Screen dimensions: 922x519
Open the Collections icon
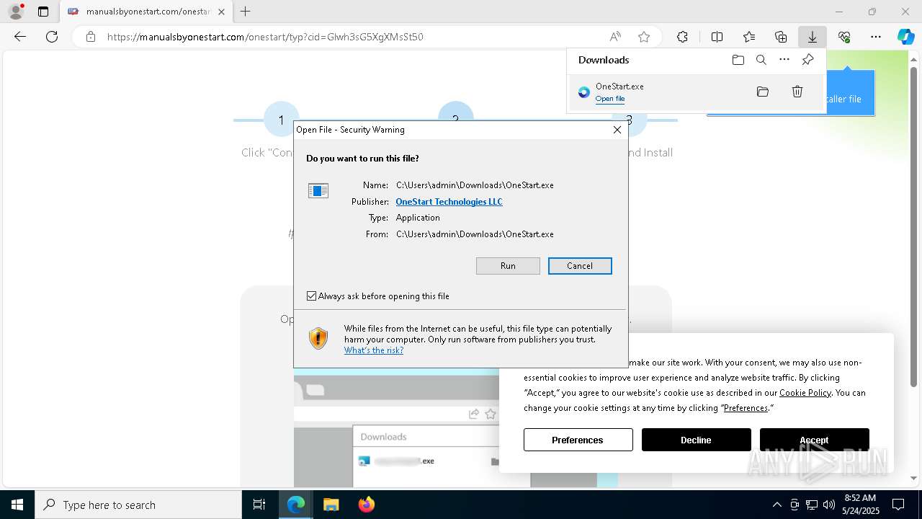[781, 37]
